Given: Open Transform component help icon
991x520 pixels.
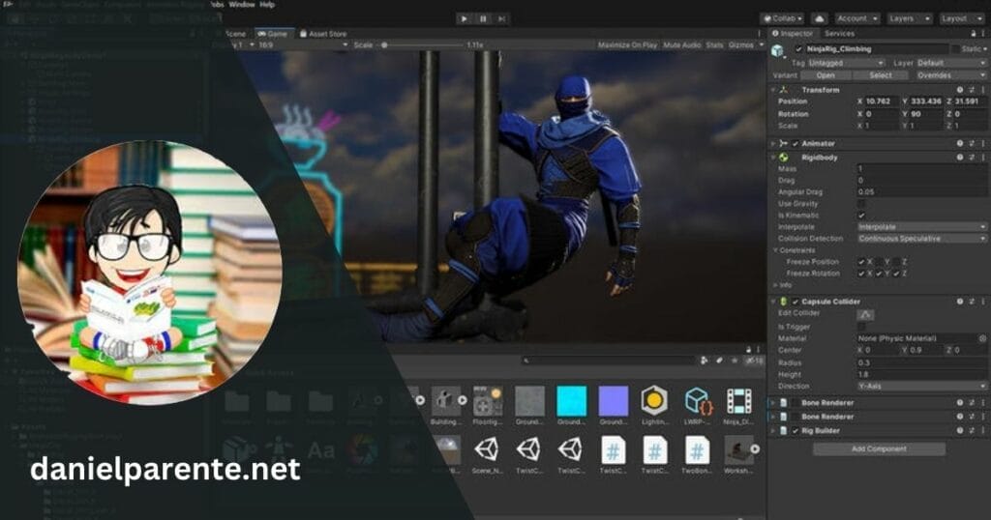Looking at the screenshot, I should [x=959, y=90].
